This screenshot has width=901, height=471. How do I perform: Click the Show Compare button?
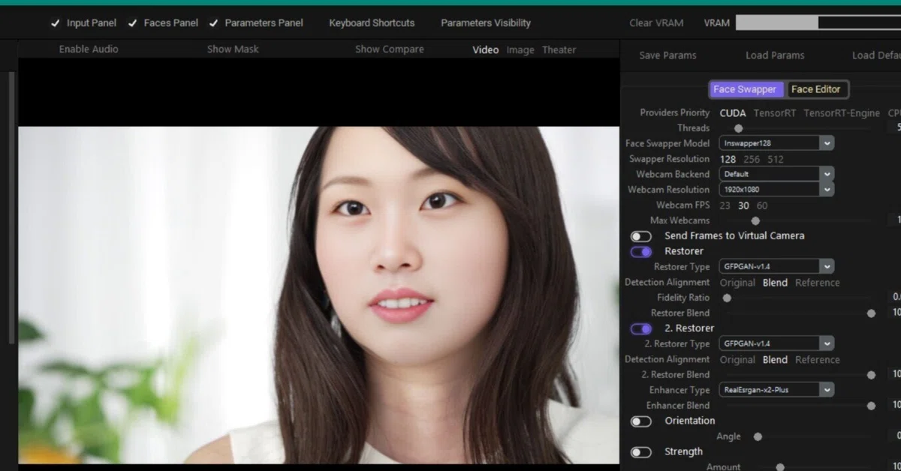[390, 49]
